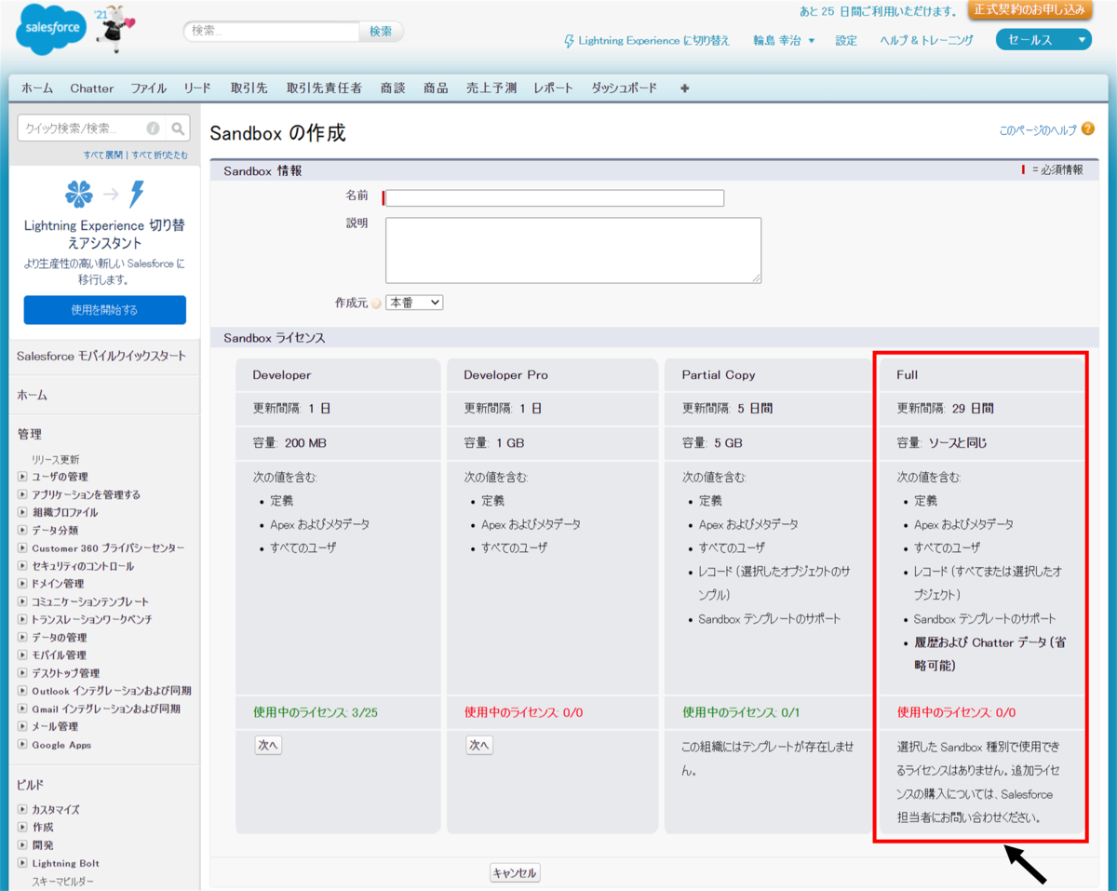Open the ホーム tab
Viewport: 1117px width, 891px height.
coord(37,88)
